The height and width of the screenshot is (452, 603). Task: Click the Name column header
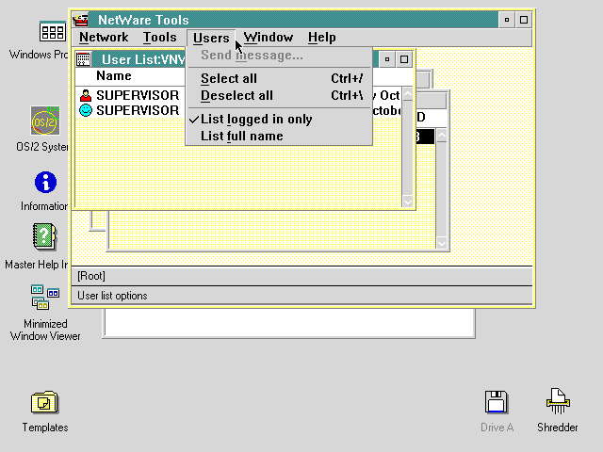pos(114,76)
